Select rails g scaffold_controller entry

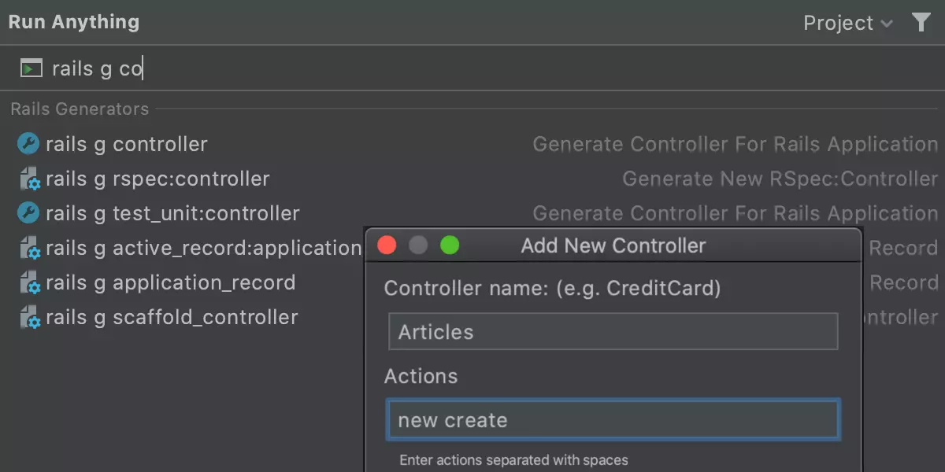tap(172, 317)
